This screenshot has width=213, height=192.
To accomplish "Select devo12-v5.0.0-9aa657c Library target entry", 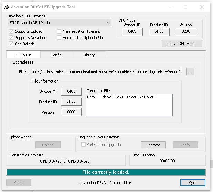I will tap(121, 97).
